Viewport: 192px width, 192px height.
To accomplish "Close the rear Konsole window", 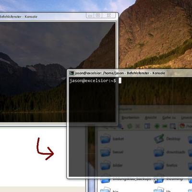I will point(108,15).
